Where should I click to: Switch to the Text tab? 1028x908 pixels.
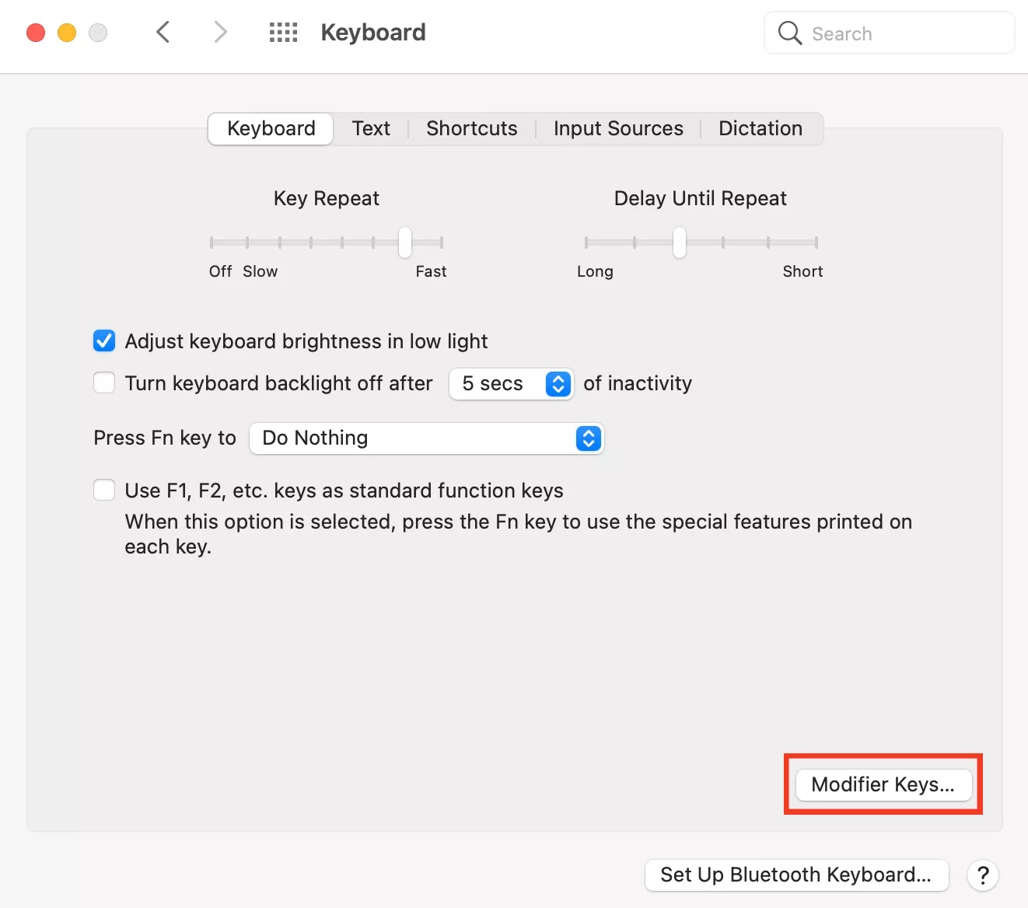point(371,129)
